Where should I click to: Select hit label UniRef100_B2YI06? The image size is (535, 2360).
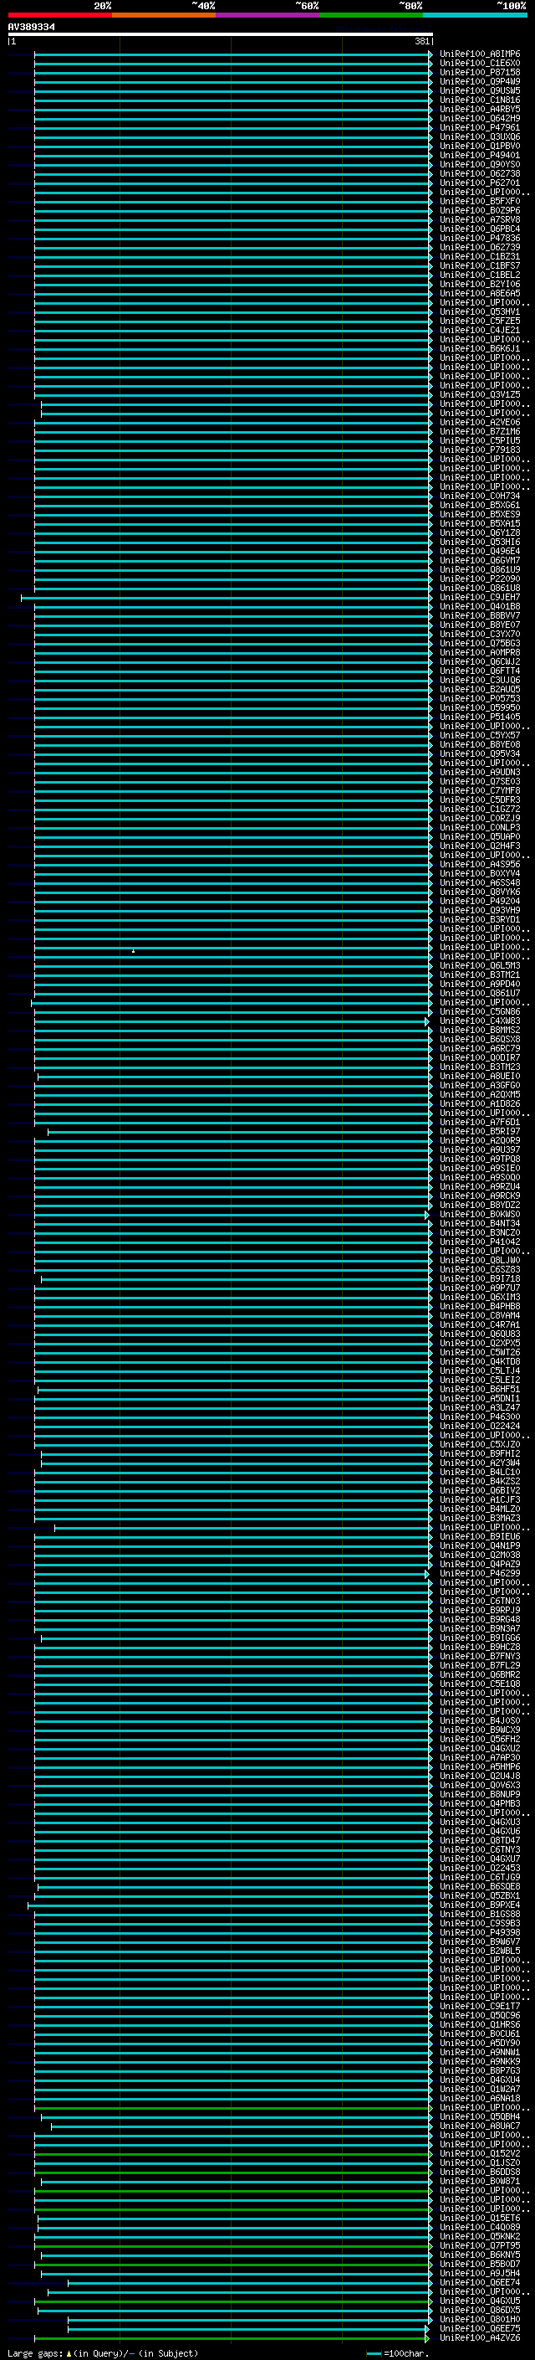click(x=479, y=284)
